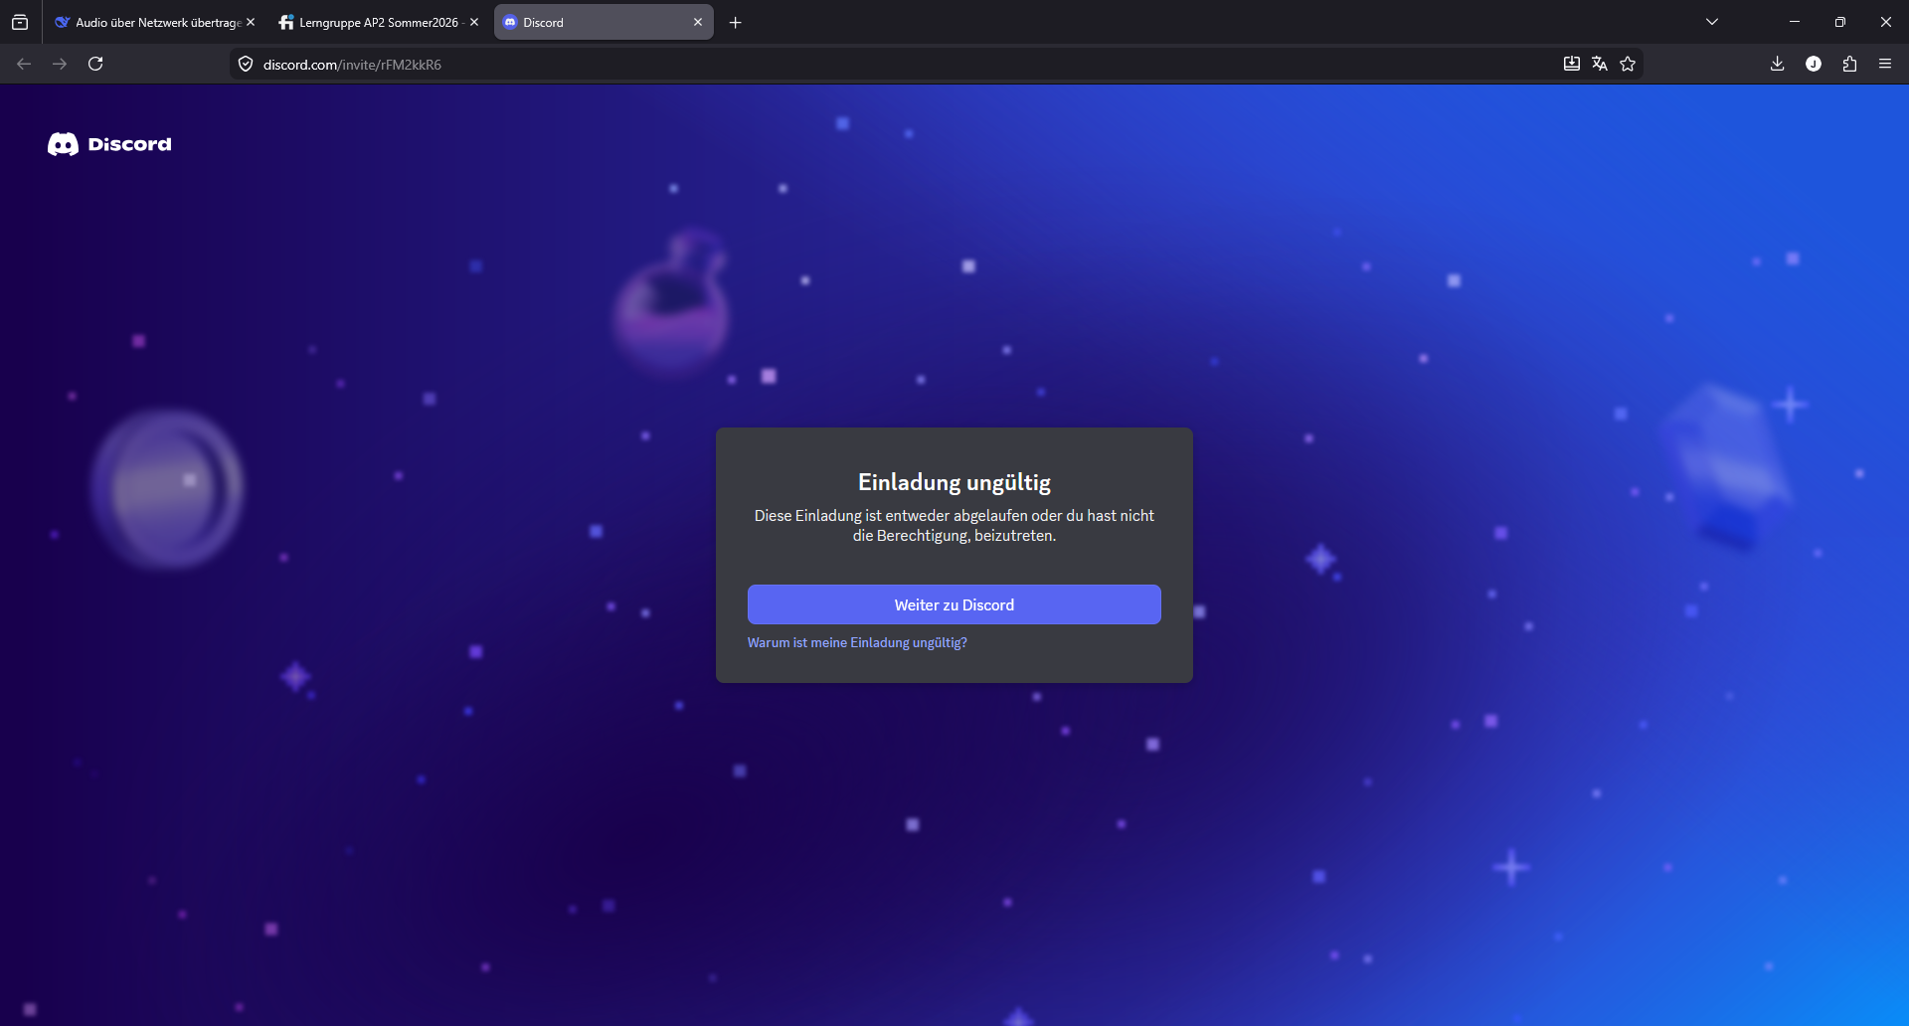Open the hamburger application menu
Viewport: 1909px width, 1026px height.
point(1885,64)
